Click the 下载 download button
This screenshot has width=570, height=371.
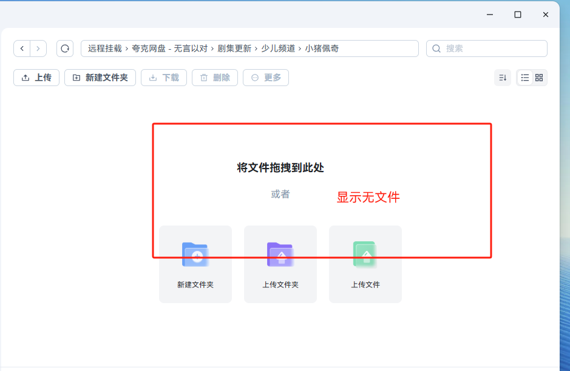point(164,78)
